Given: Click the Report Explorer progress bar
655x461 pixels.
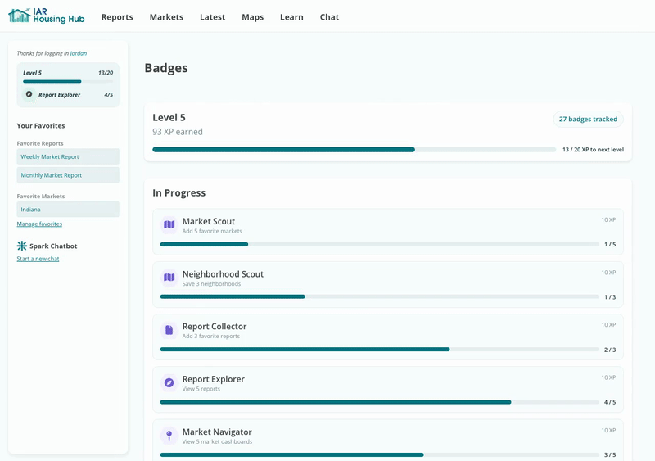Looking at the screenshot, I should (379, 402).
